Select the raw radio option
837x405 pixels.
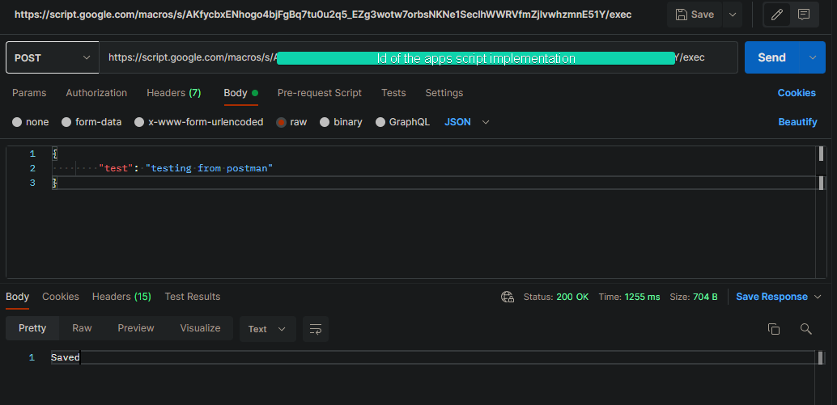[x=282, y=122]
